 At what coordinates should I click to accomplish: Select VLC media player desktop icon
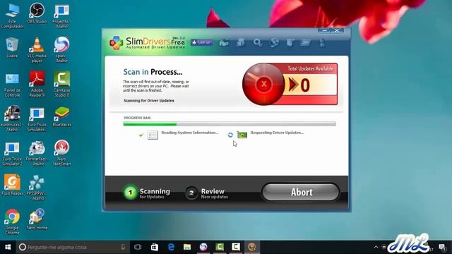(37, 50)
